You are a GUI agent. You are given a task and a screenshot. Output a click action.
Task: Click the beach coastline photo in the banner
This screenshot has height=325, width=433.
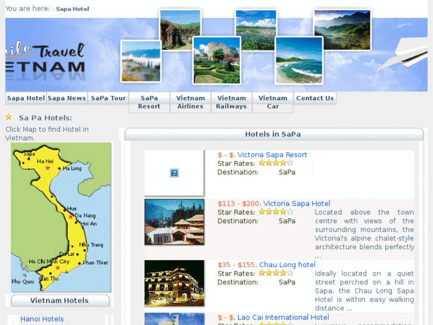tap(299, 60)
